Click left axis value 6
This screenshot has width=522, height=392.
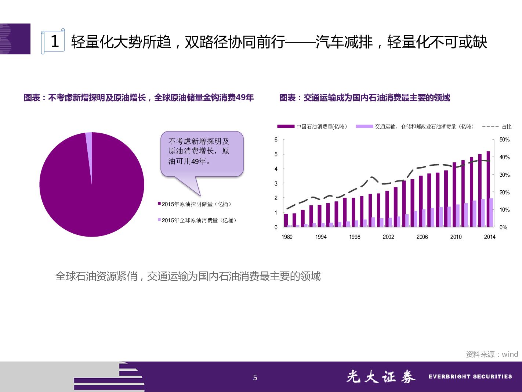[276, 140]
